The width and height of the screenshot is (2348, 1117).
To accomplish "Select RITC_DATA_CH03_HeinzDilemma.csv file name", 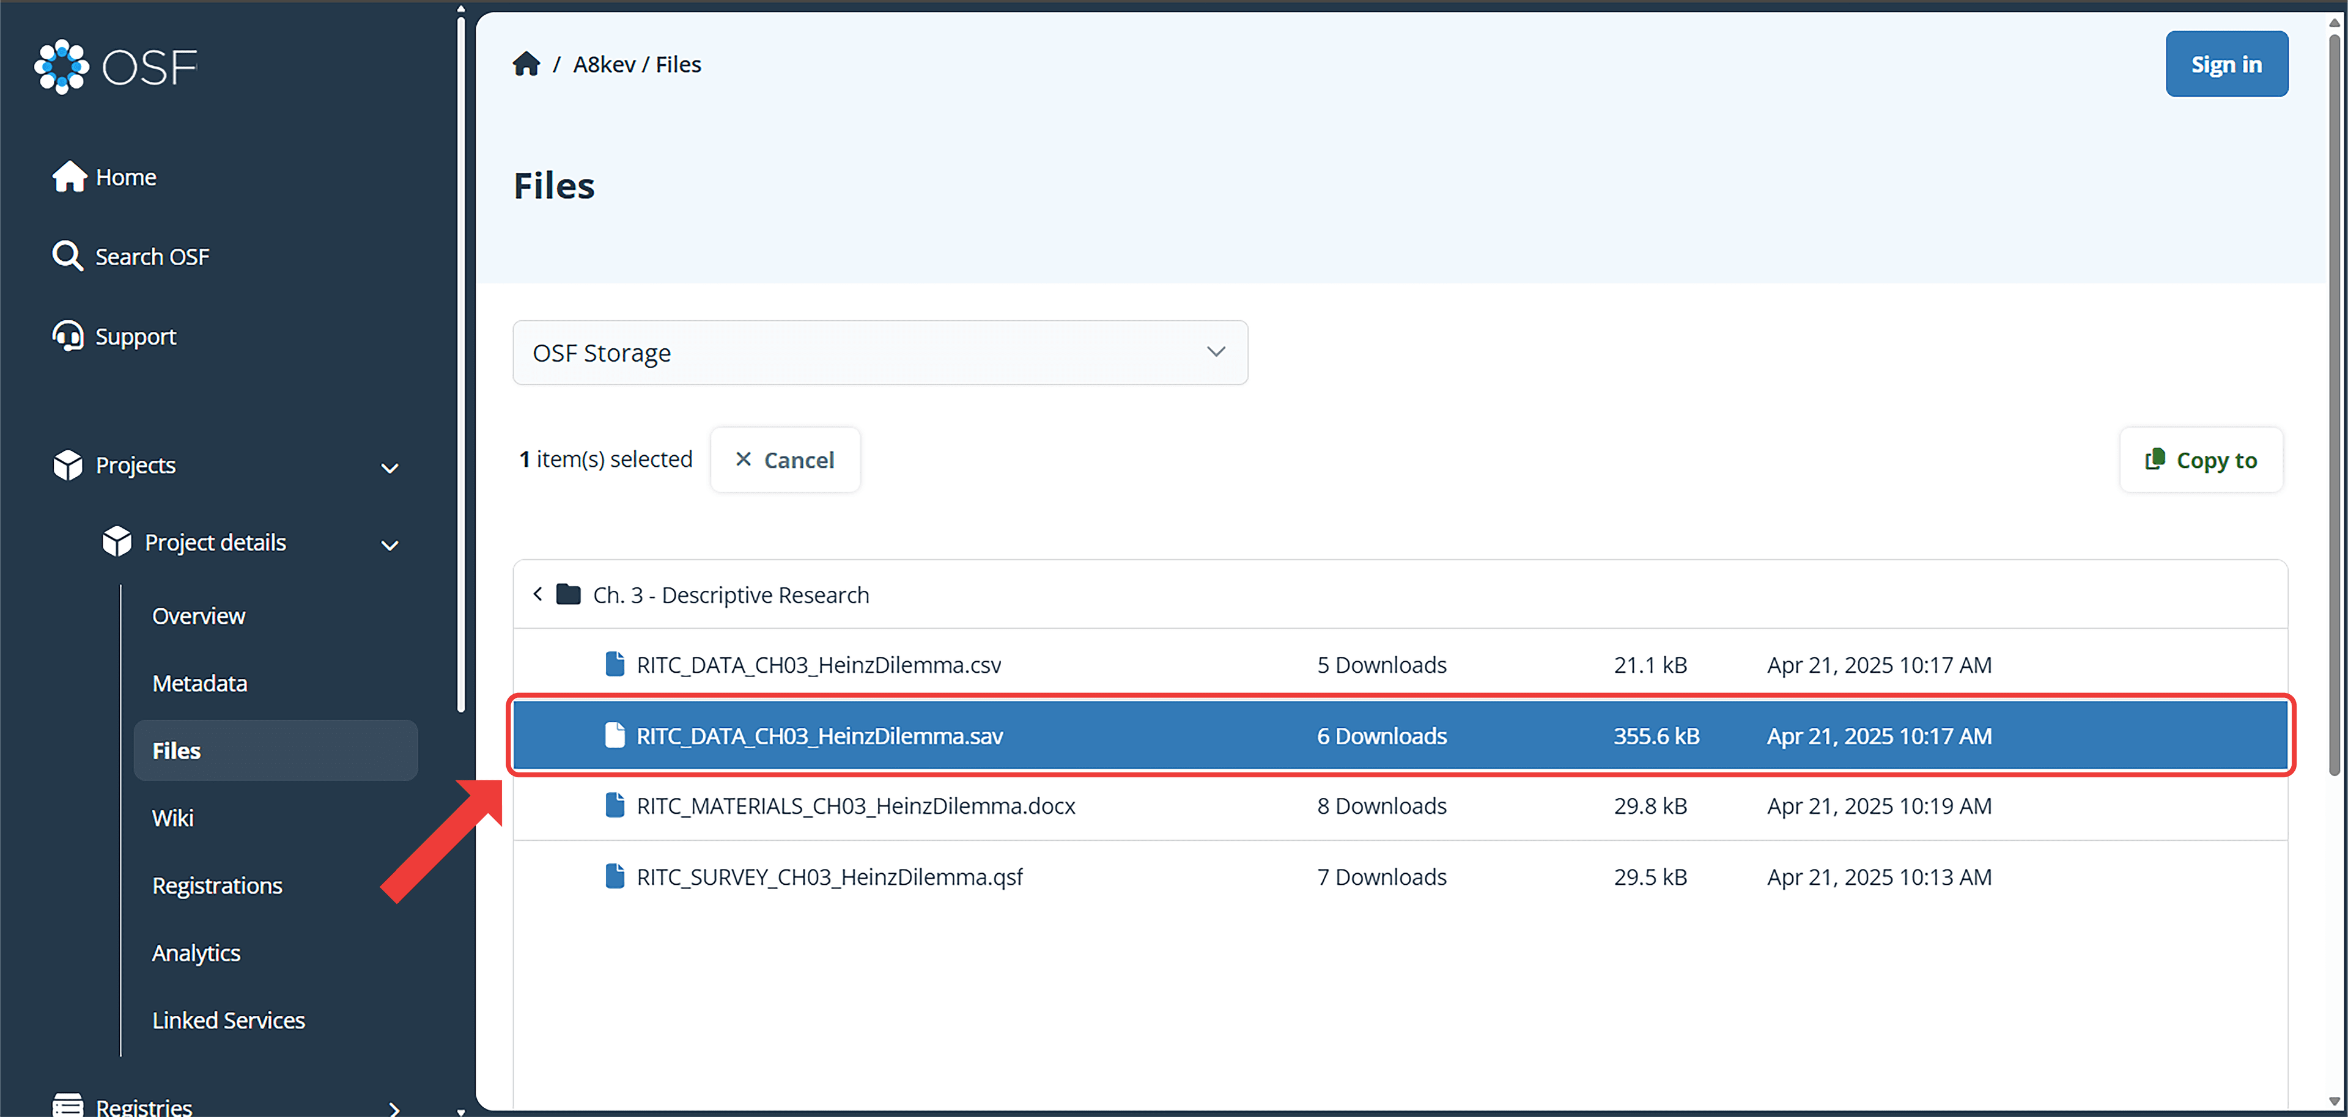I will pos(819,665).
